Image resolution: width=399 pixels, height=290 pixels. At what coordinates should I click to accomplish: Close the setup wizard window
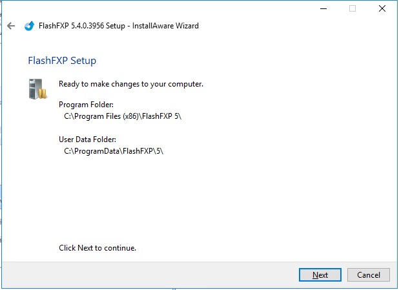click(x=382, y=8)
